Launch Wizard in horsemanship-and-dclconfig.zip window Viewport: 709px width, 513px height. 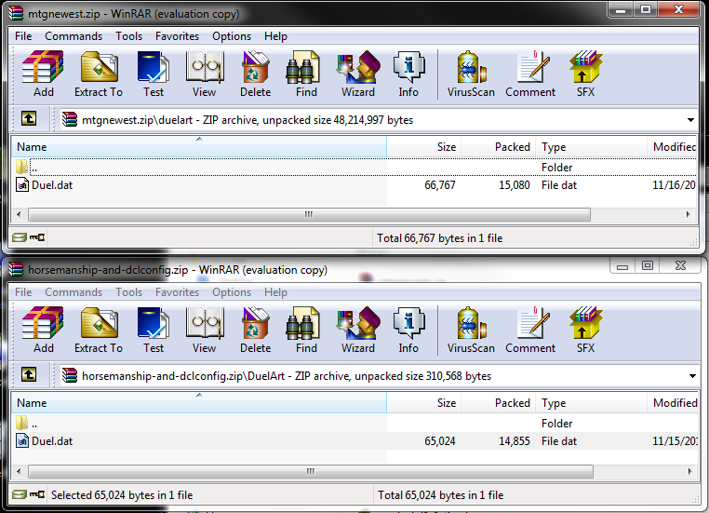[x=357, y=331]
